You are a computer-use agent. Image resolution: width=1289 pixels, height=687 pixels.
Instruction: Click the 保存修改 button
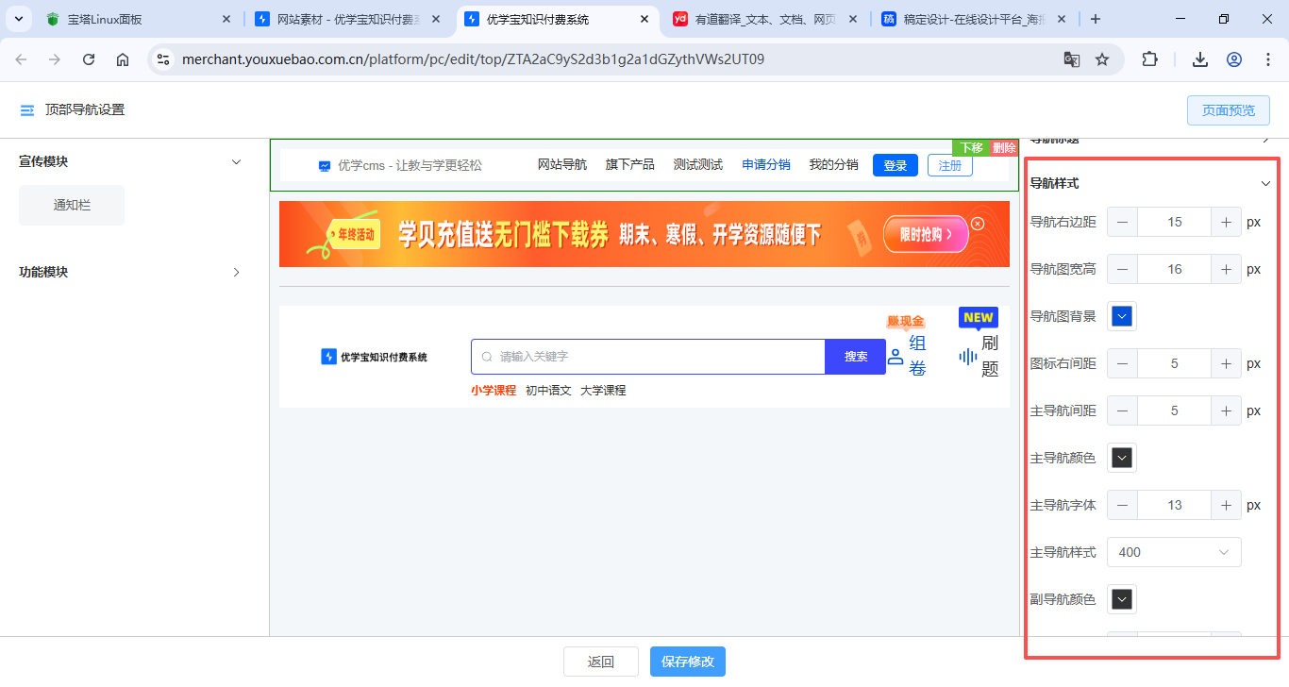coord(687,662)
